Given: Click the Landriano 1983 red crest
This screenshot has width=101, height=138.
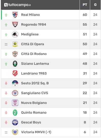Looking at the screenshot, I should (x=15, y=73).
